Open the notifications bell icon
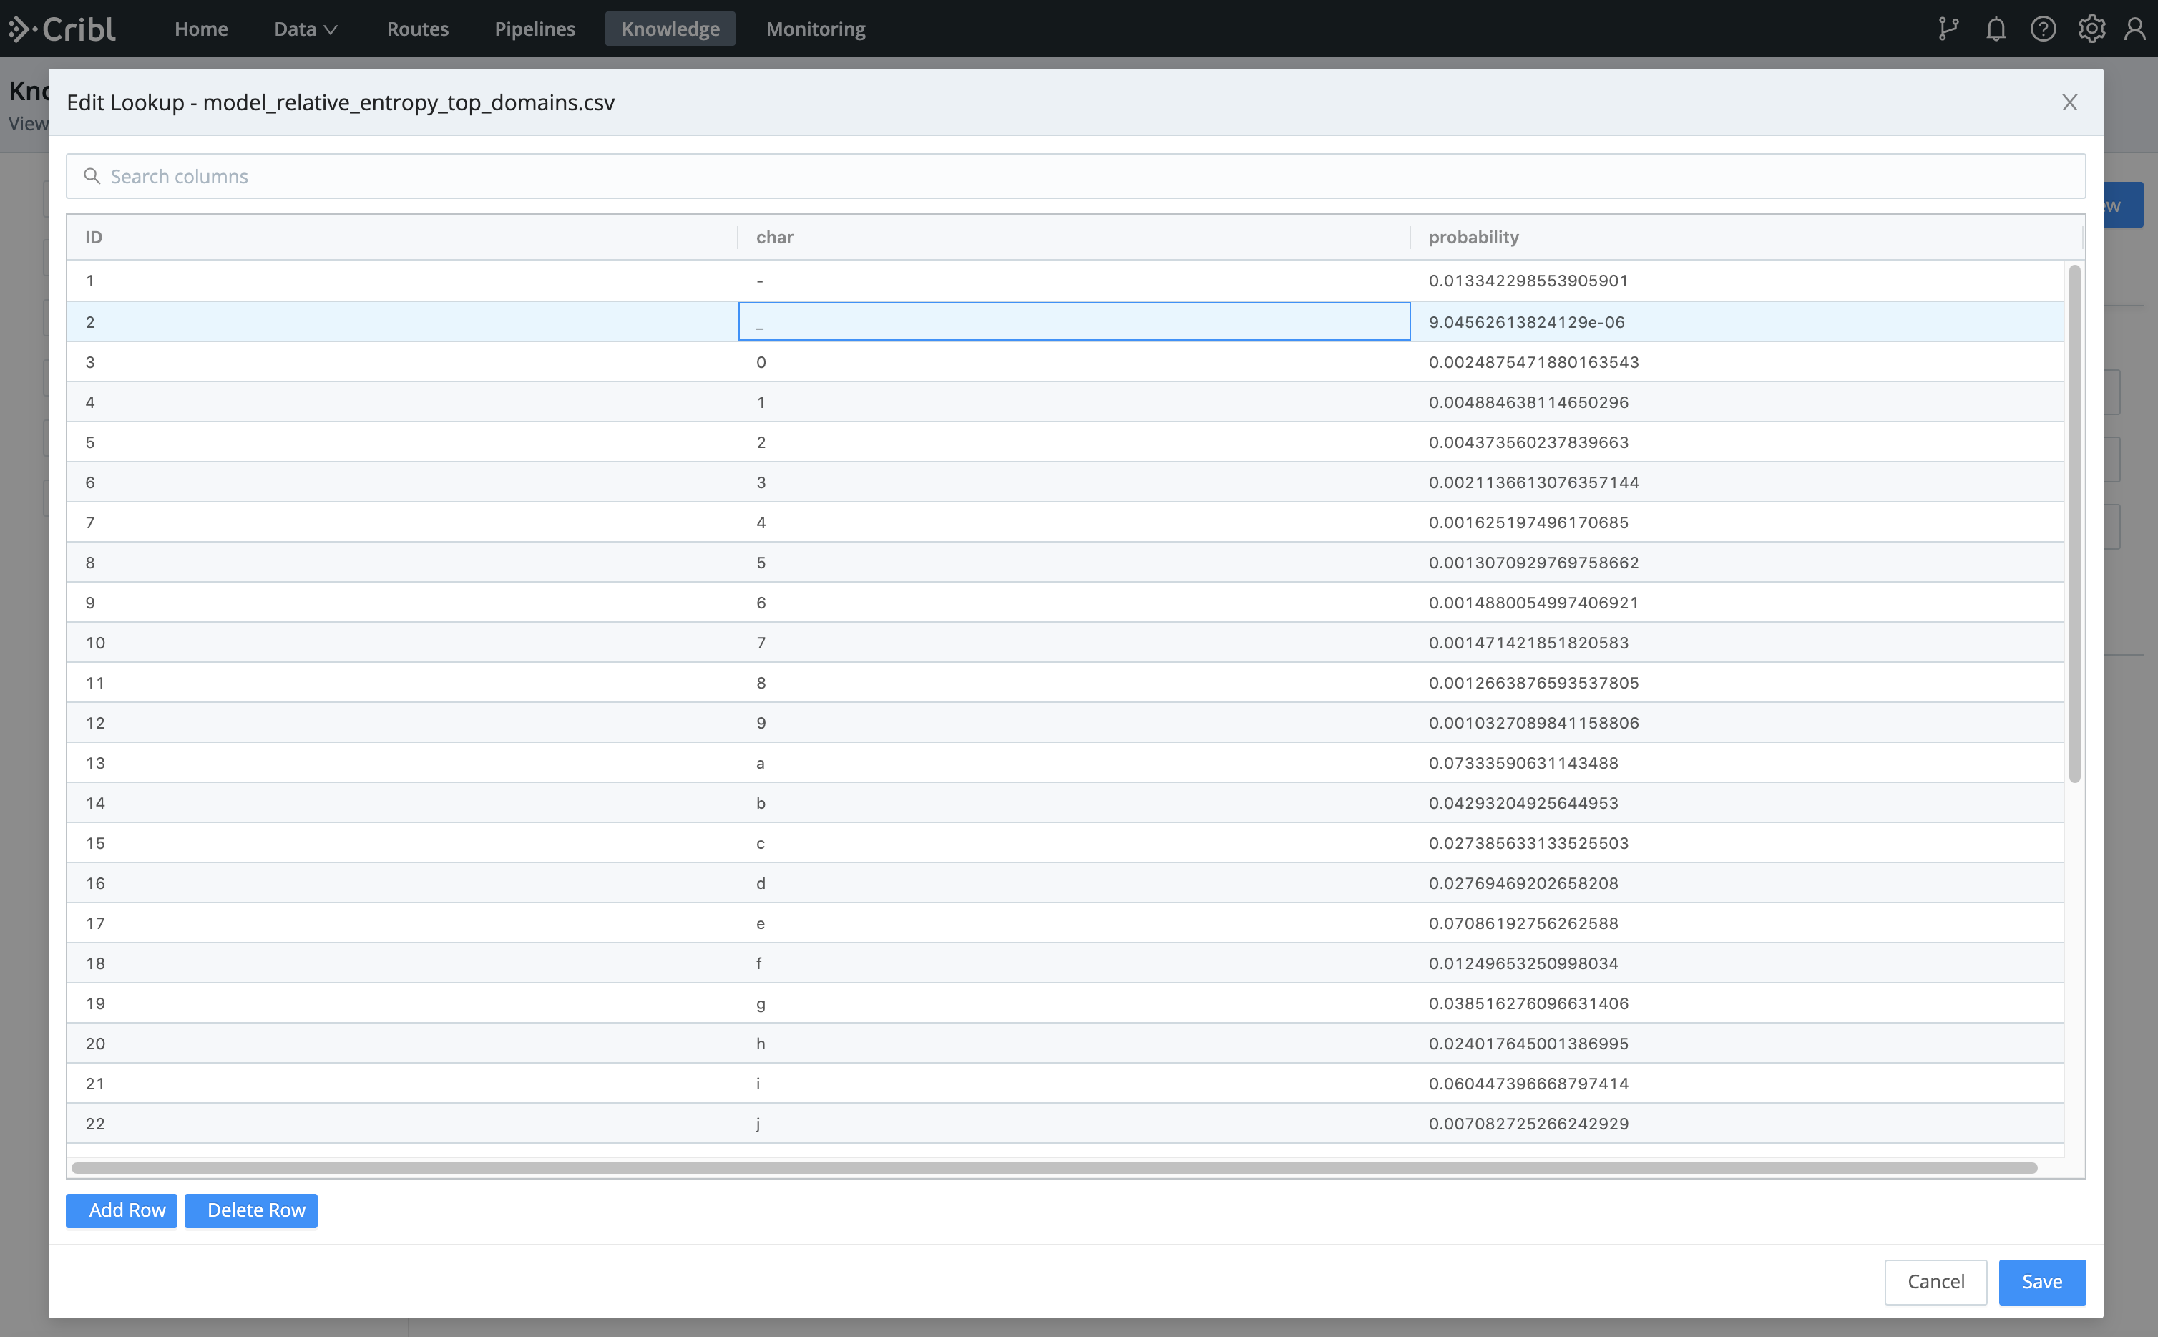The height and width of the screenshot is (1337, 2158). tap(1996, 29)
